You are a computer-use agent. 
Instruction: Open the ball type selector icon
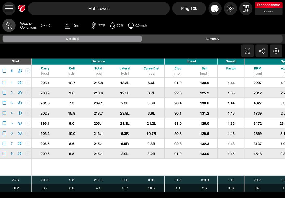pos(215,8)
